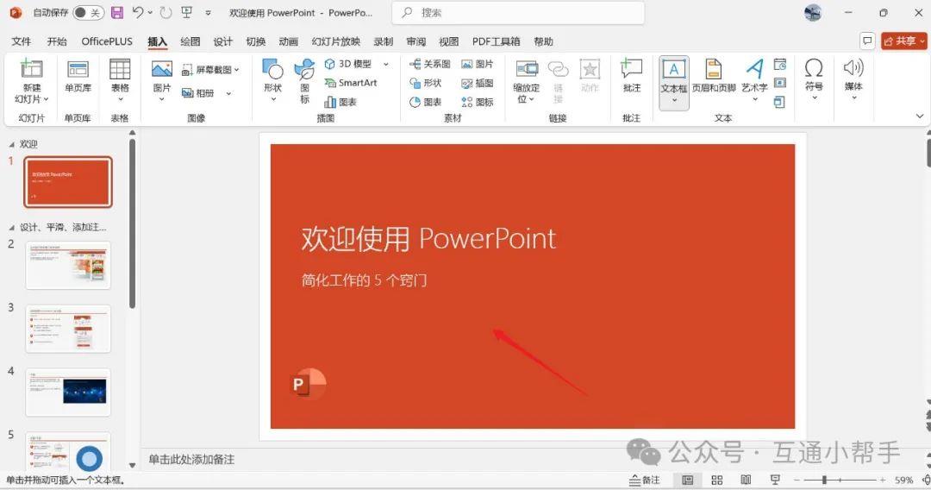
Task: Open customize quick access toolbar dropdown
Action: pyautogui.click(x=208, y=12)
